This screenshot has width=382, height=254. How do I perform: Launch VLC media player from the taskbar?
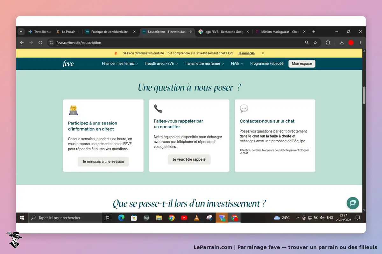(x=197, y=218)
